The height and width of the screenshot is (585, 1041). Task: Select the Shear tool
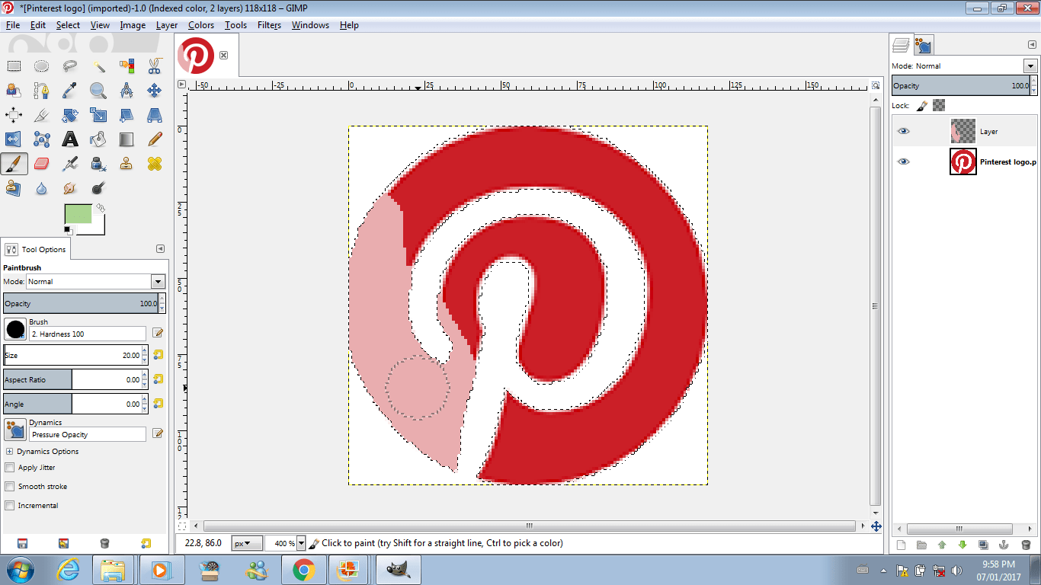[127, 115]
